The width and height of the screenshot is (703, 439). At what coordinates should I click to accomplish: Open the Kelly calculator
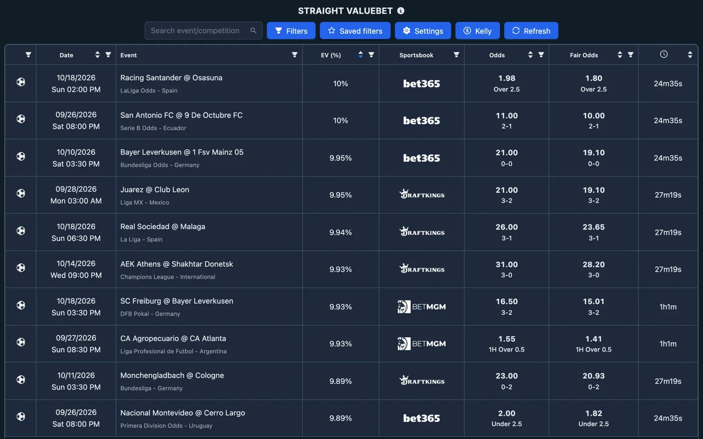point(477,31)
